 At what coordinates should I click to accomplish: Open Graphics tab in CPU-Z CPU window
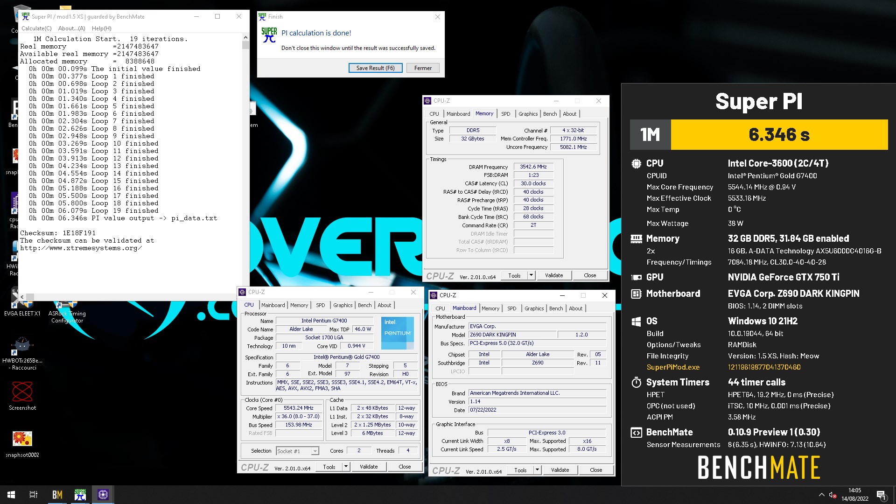click(343, 305)
